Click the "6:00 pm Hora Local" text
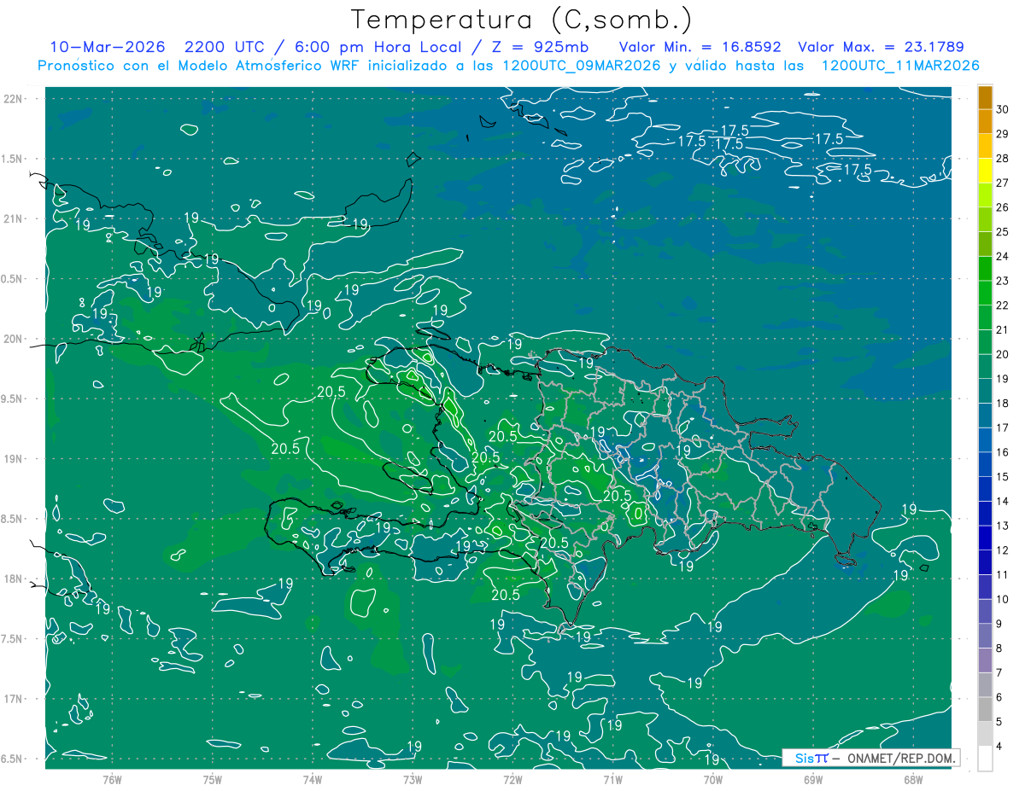The image size is (1025, 791). (378, 47)
